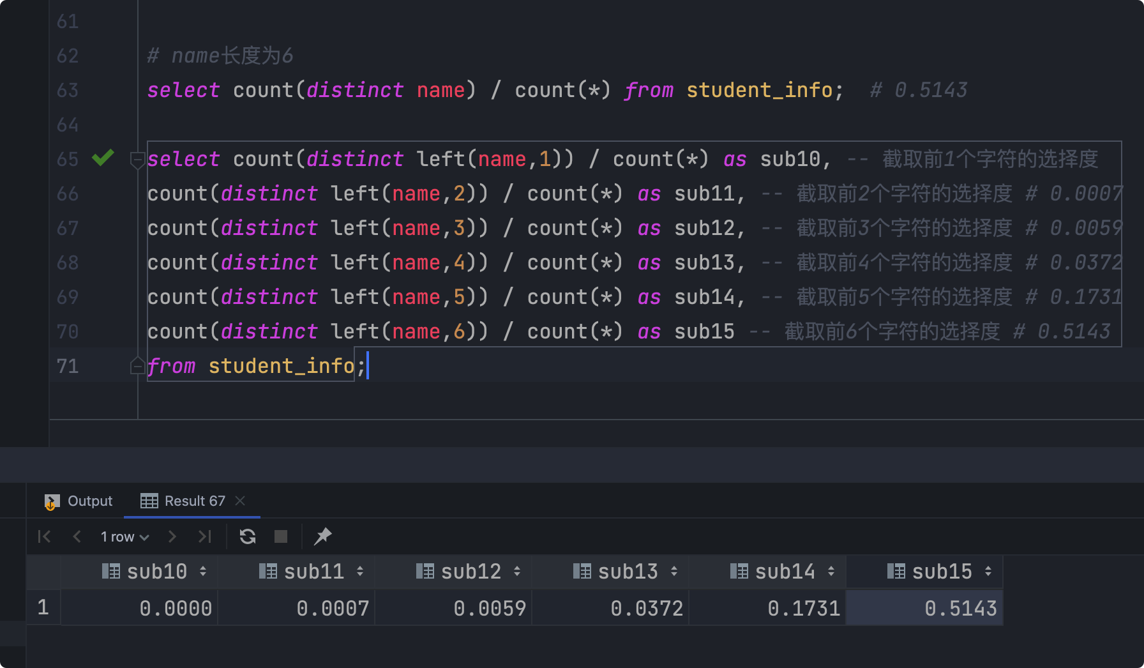Reload the query result data
This screenshot has height=668, width=1144.
click(x=248, y=536)
